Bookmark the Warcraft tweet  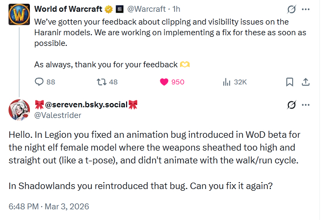[x=289, y=82]
